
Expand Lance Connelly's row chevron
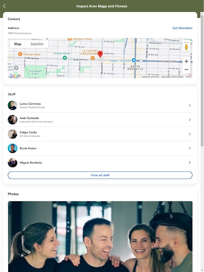(x=190, y=105)
